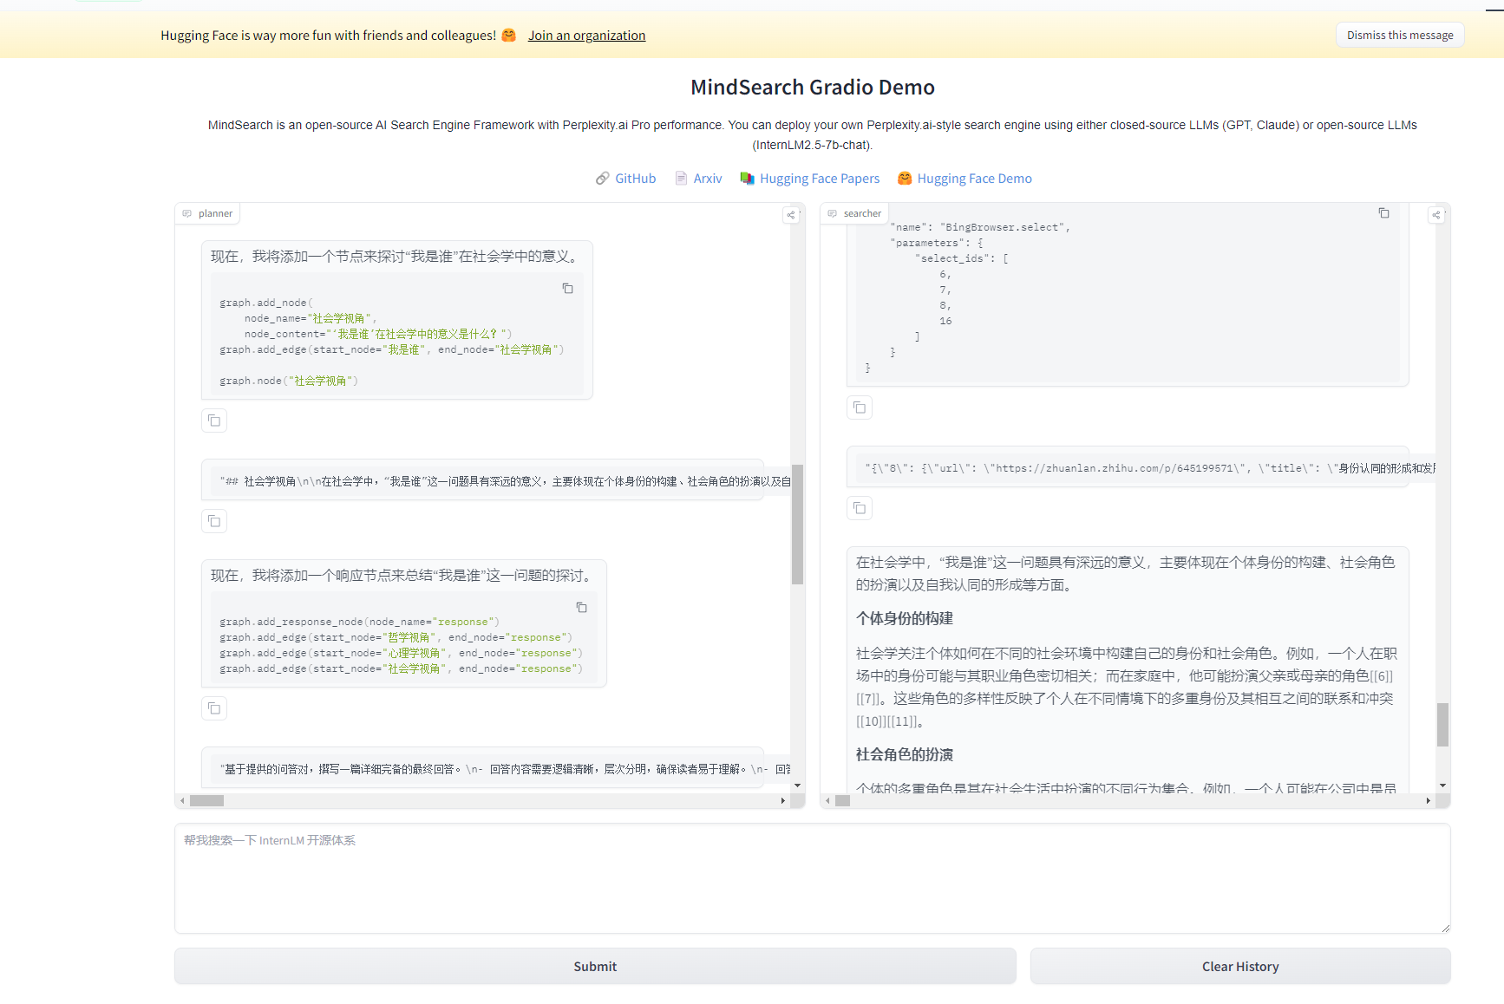Click the searcher vertical scrollbar thumb
The image size is (1504, 1004).
click(x=1442, y=724)
